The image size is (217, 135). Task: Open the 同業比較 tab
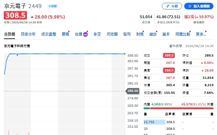tap(183, 34)
